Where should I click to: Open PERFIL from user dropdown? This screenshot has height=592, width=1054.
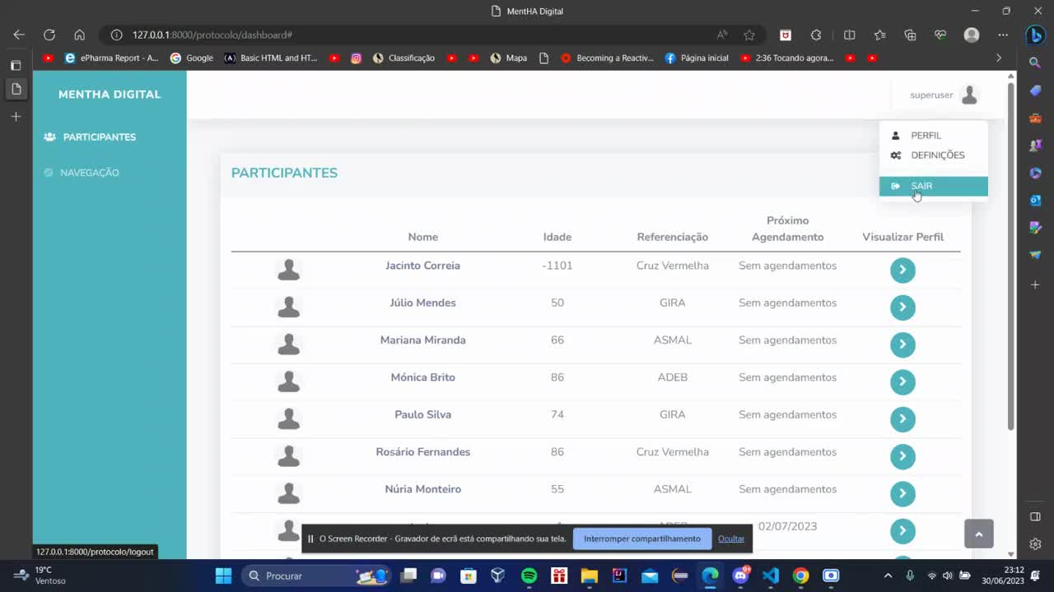(925, 136)
